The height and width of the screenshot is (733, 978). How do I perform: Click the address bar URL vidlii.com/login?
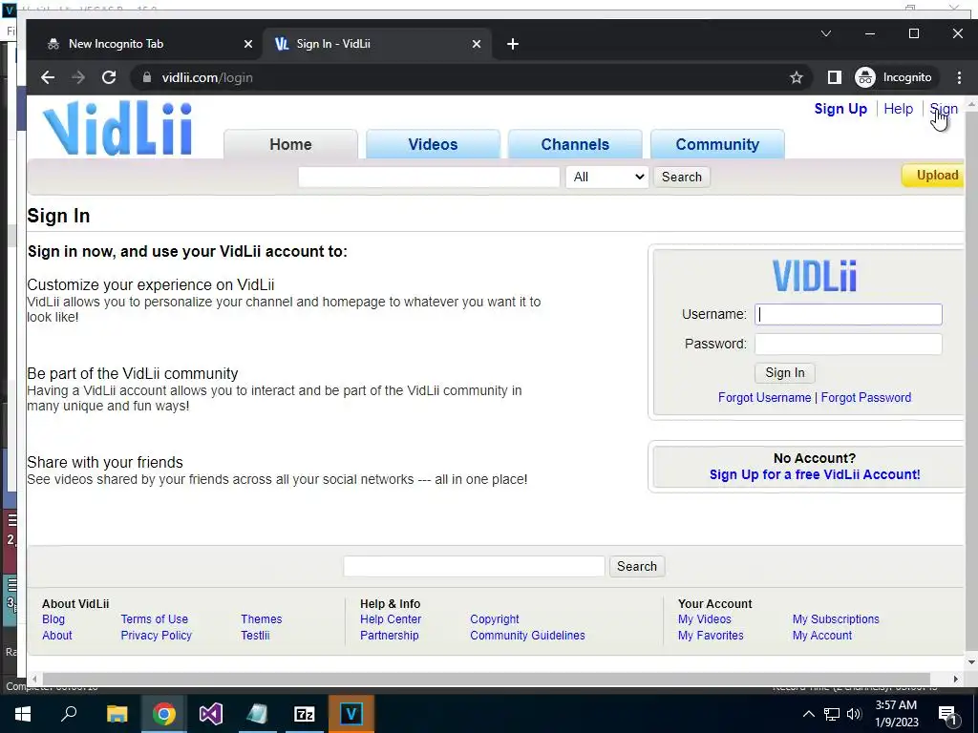point(207,77)
